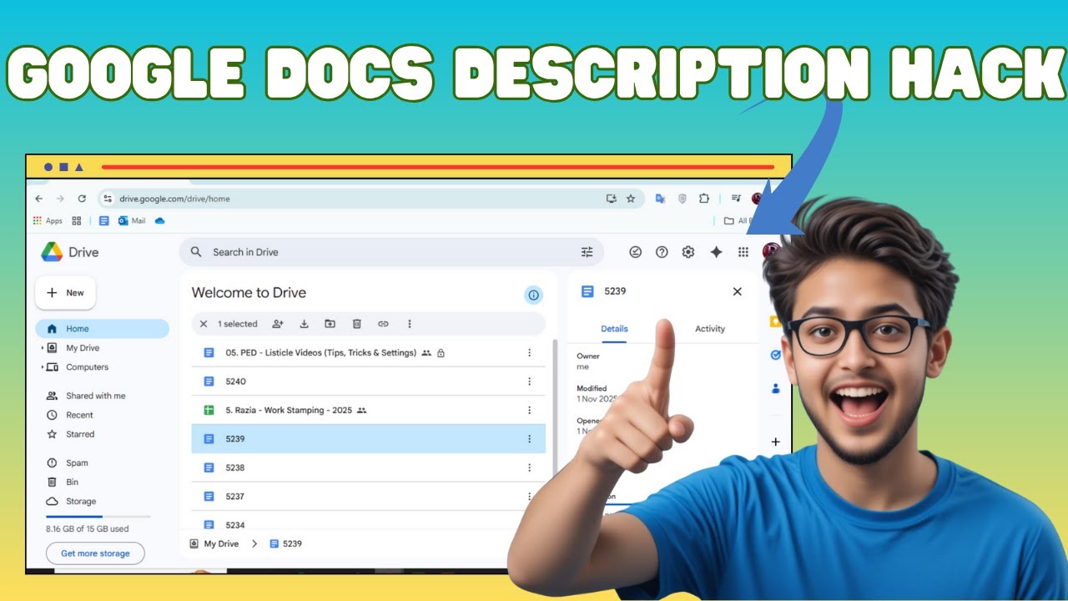The height and width of the screenshot is (601, 1068).
Task: Select the 5240 document row
Action: click(x=368, y=381)
